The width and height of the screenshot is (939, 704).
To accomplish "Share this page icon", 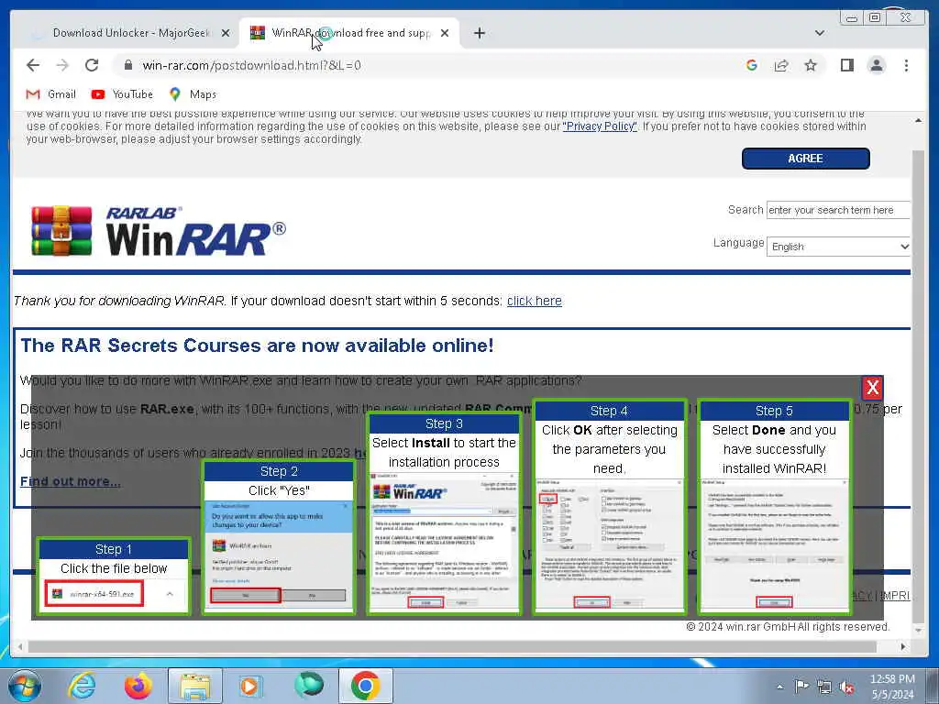I will [x=781, y=65].
